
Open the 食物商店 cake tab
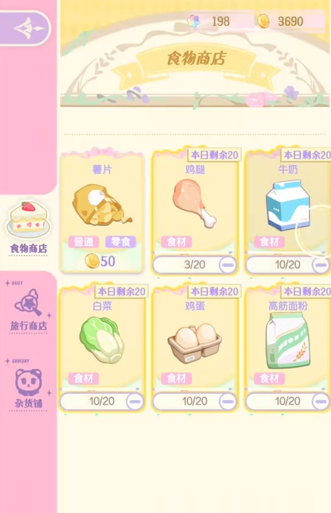28,228
